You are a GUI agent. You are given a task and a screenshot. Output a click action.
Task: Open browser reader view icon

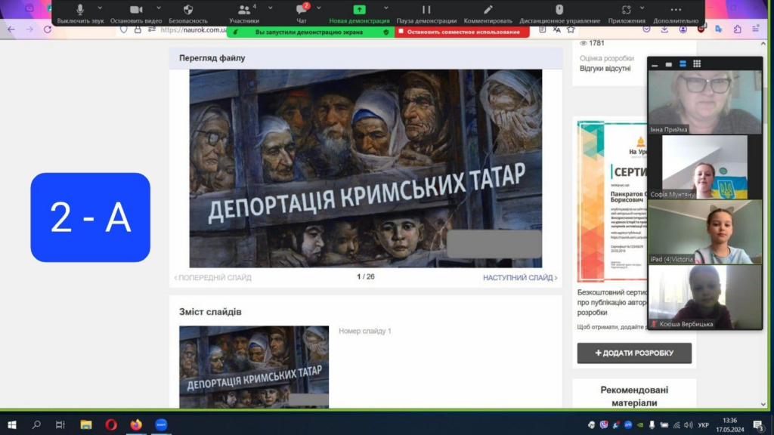543,29
